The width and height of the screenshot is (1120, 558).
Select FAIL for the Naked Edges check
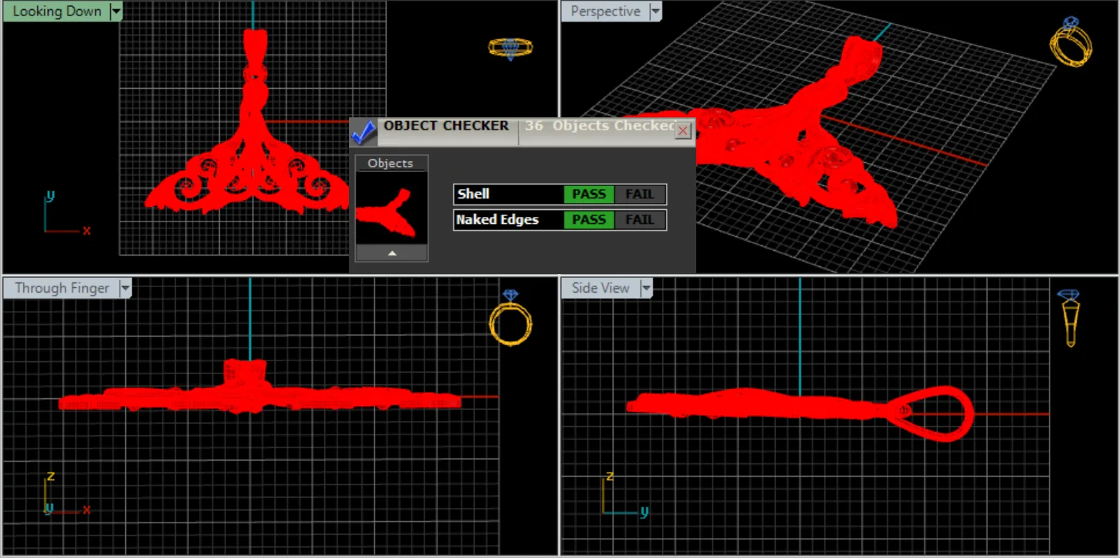[x=639, y=220]
